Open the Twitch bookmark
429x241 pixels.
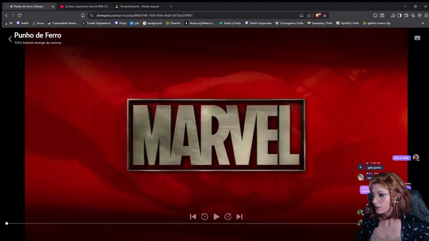point(22,23)
